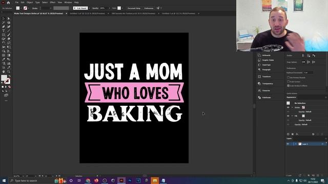The image size is (328, 184).
Task: Open the Object menu
Action: tap(30, 3)
